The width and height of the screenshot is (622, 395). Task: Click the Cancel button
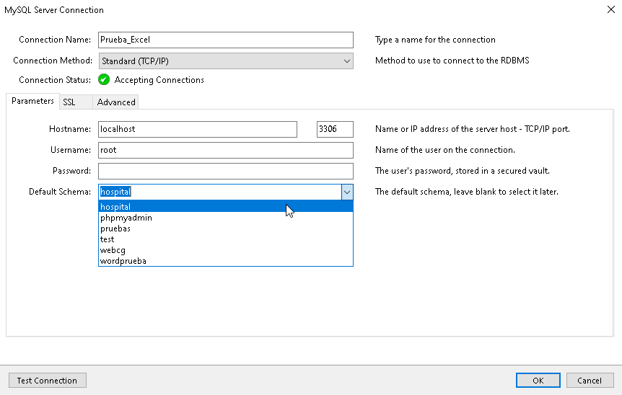(590, 381)
